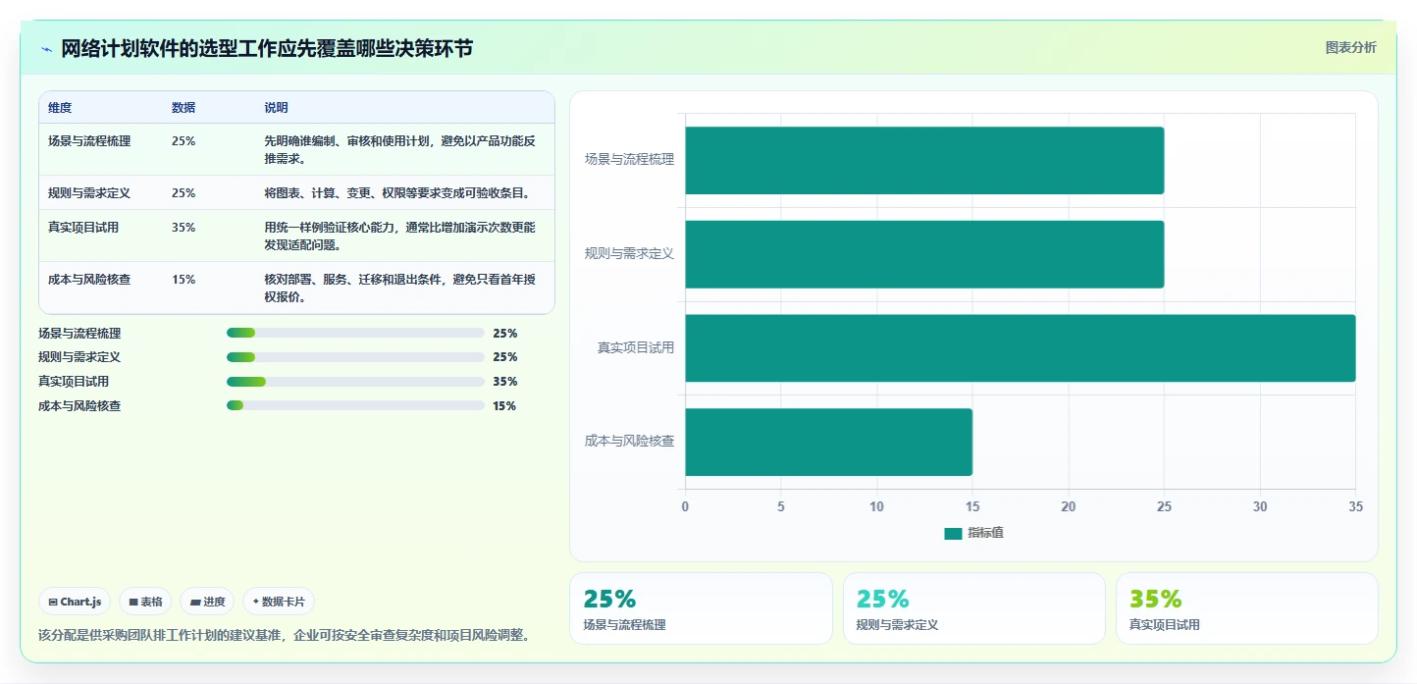Click the lightning icon beside the page title

point(46,49)
